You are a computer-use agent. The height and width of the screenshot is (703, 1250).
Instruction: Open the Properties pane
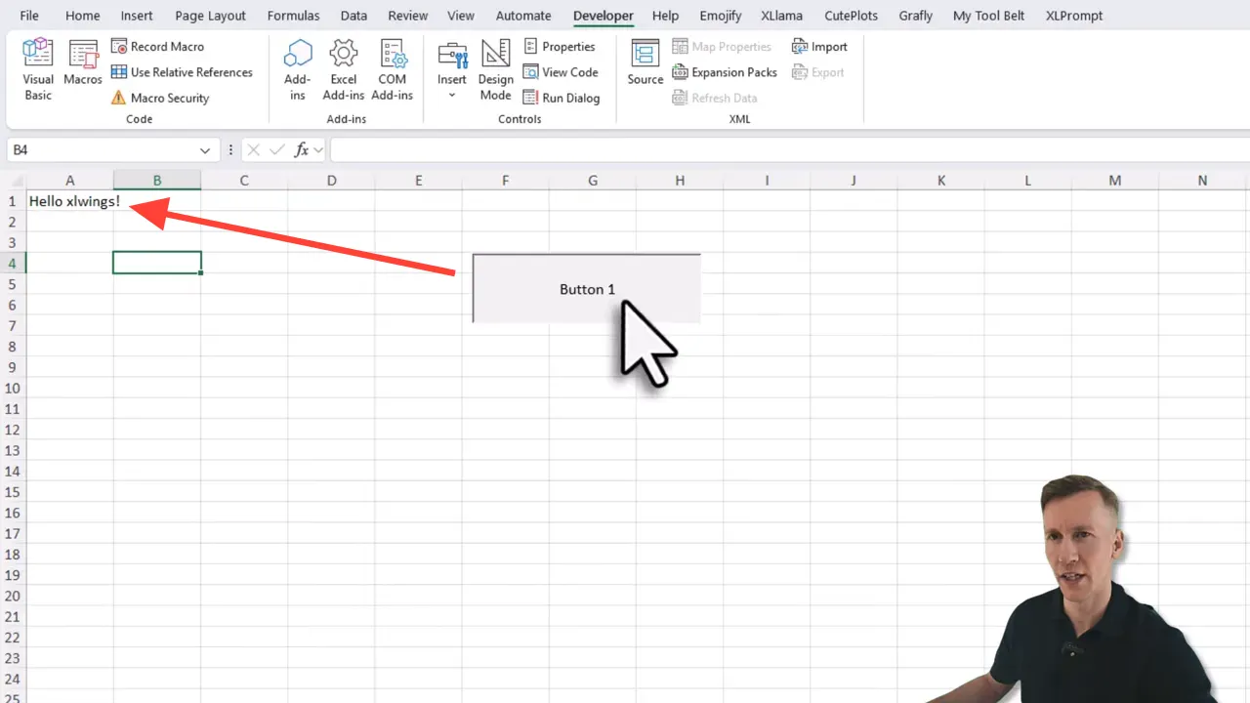tap(562, 46)
